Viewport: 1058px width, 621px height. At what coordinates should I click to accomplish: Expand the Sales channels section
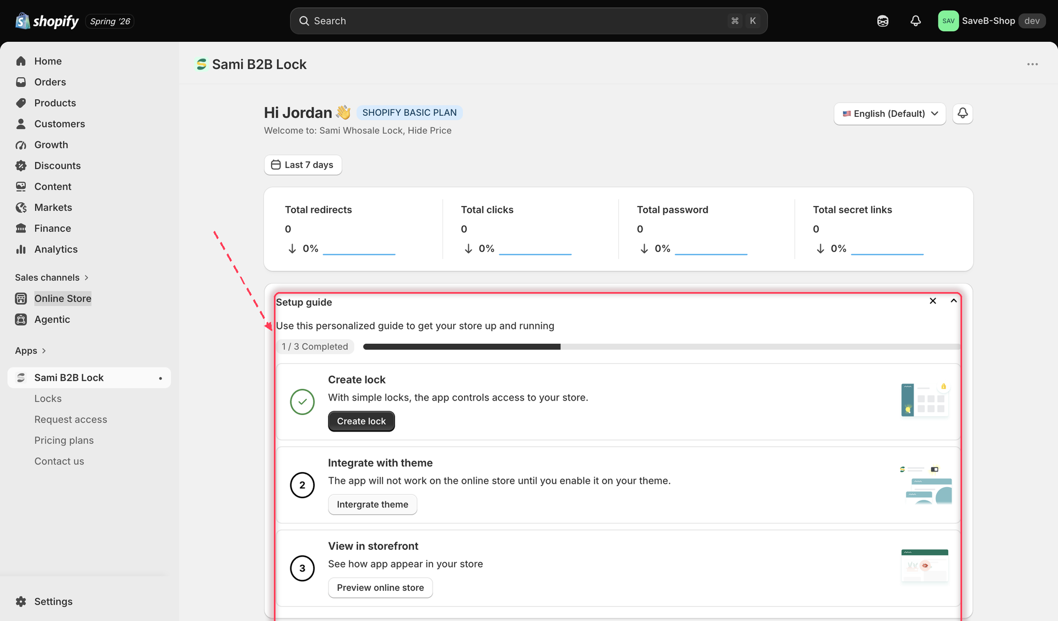click(x=52, y=277)
